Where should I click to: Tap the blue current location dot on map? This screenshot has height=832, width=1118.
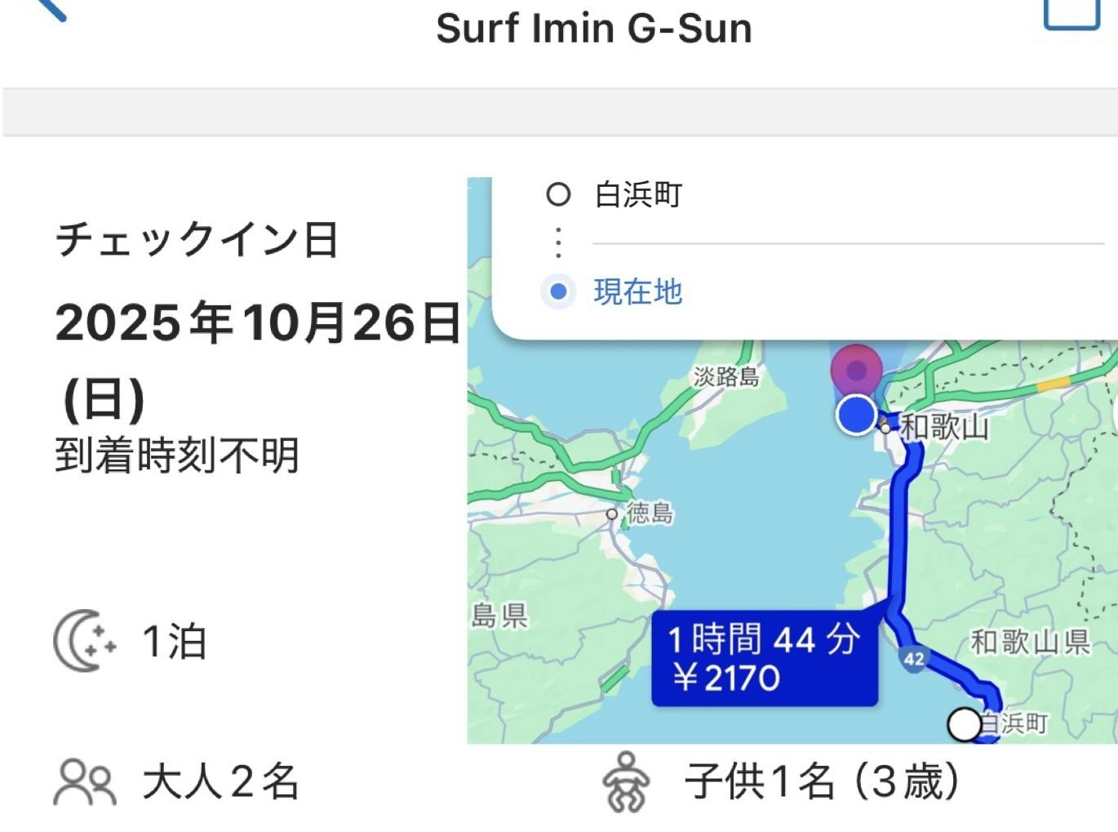click(x=856, y=414)
